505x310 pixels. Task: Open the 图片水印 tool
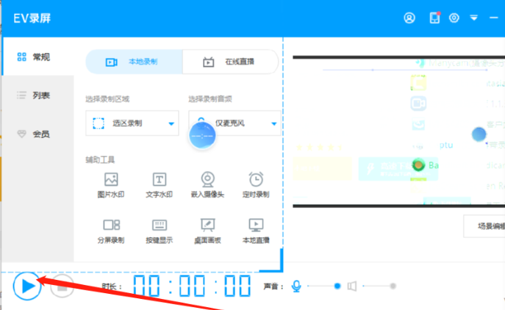pyautogui.click(x=111, y=185)
